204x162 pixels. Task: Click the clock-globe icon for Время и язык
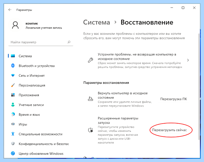click(x=13, y=114)
